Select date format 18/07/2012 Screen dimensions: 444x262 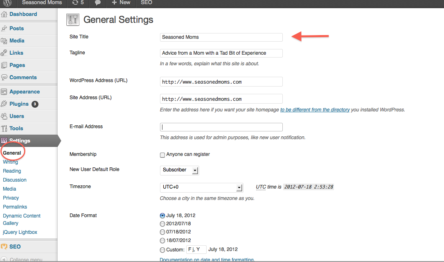[162, 240]
